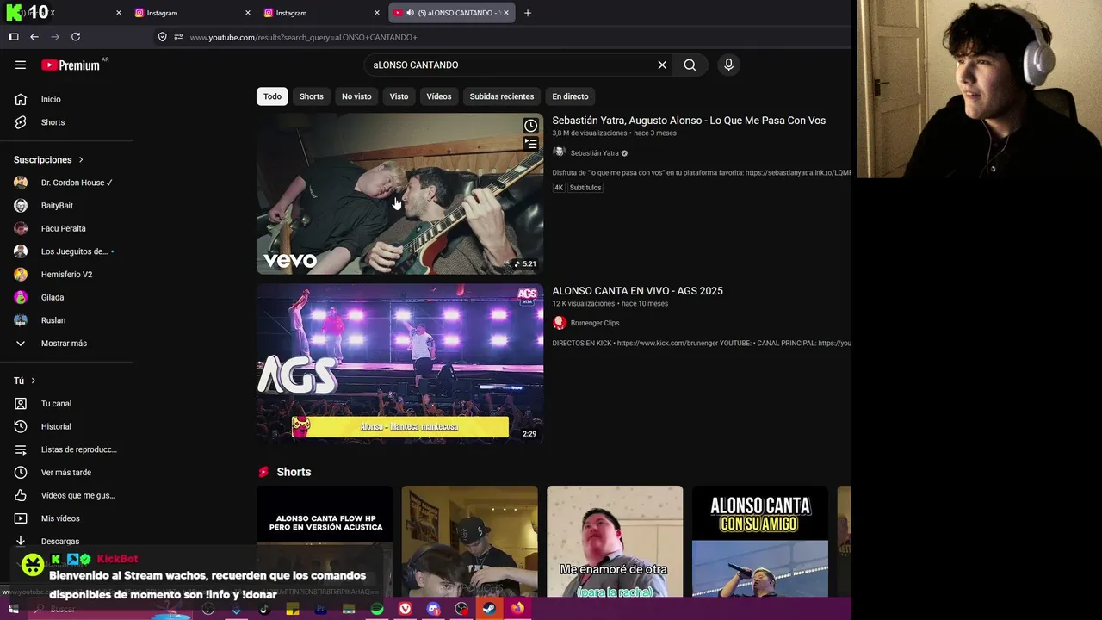This screenshot has width=1102, height=620.
Task: Go back with the browser back arrow
Action: (x=34, y=37)
